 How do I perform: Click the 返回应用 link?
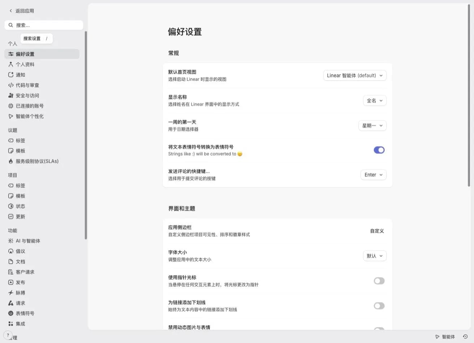[21, 11]
